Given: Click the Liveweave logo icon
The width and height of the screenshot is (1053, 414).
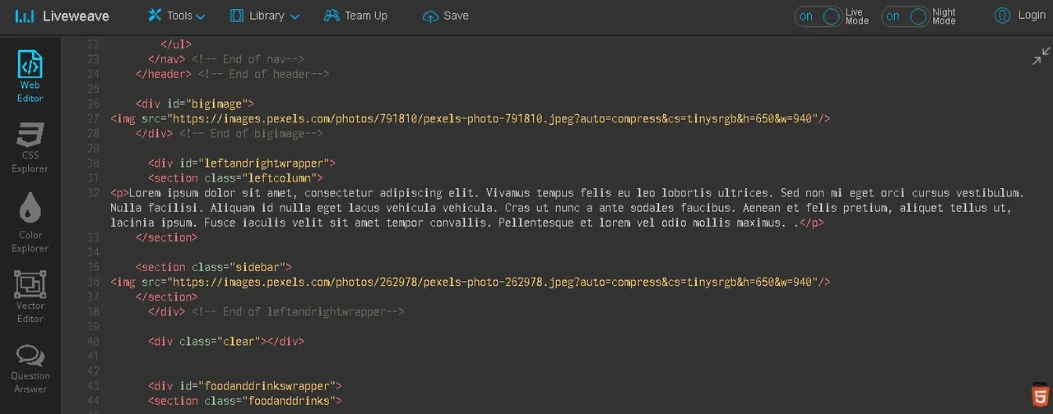Looking at the screenshot, I should pyautogui.click(x=25, y=16).
